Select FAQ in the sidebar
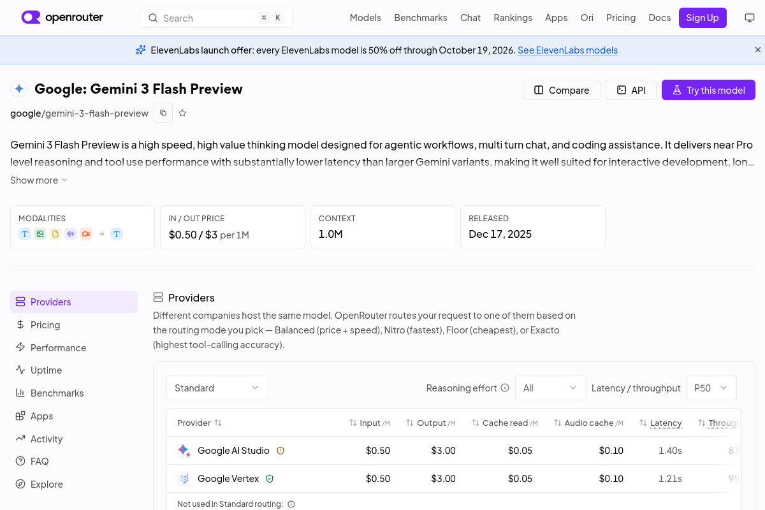The height and width of the screenshot is (510, 765). tap(74, 461)
